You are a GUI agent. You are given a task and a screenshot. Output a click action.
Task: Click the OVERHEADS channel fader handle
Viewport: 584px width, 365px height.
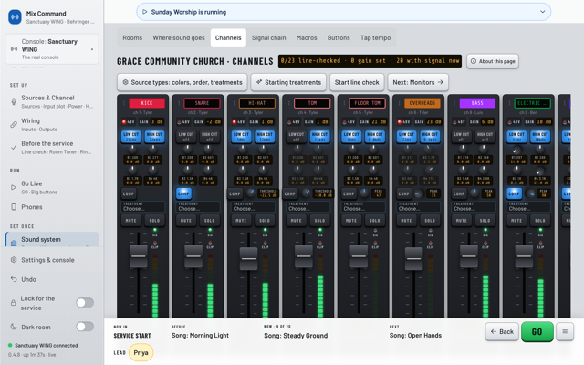click(x=413, y=259)
